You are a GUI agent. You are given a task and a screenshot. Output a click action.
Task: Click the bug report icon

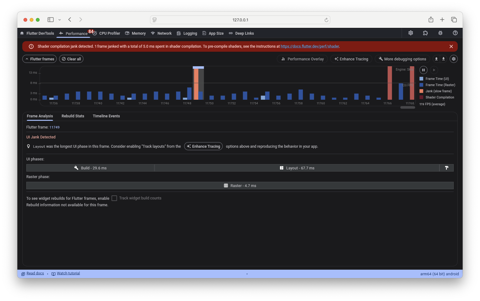click(x=440, y=33)
